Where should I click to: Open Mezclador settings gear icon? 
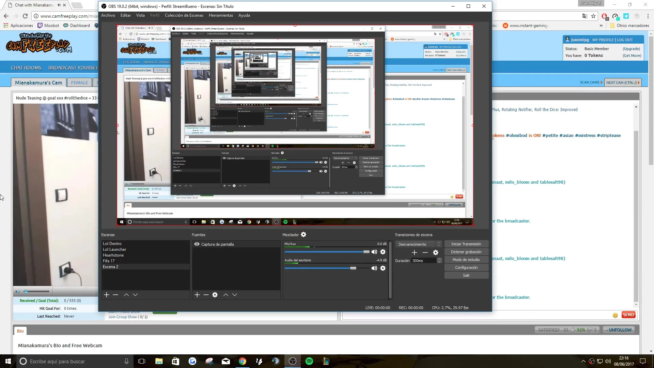click(x=303, y=234)
